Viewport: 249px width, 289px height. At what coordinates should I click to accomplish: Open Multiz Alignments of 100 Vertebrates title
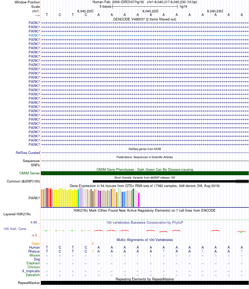pos(145,240)
